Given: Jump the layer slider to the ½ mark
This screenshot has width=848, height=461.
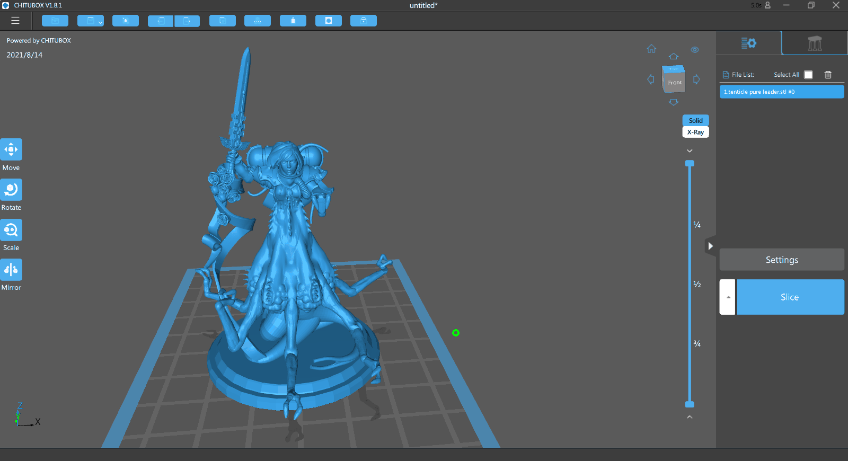Looking at the screenshot, I should [697, 285].
